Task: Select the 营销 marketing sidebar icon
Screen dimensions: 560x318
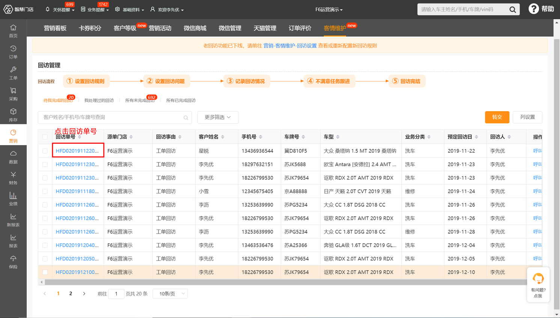Action: coord(13,136)
